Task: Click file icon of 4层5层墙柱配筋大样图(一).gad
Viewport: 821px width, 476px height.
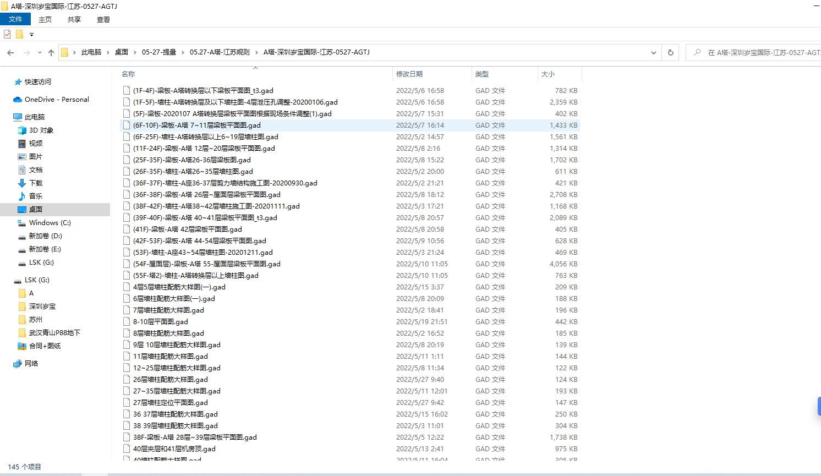Action: pos(127,287)
